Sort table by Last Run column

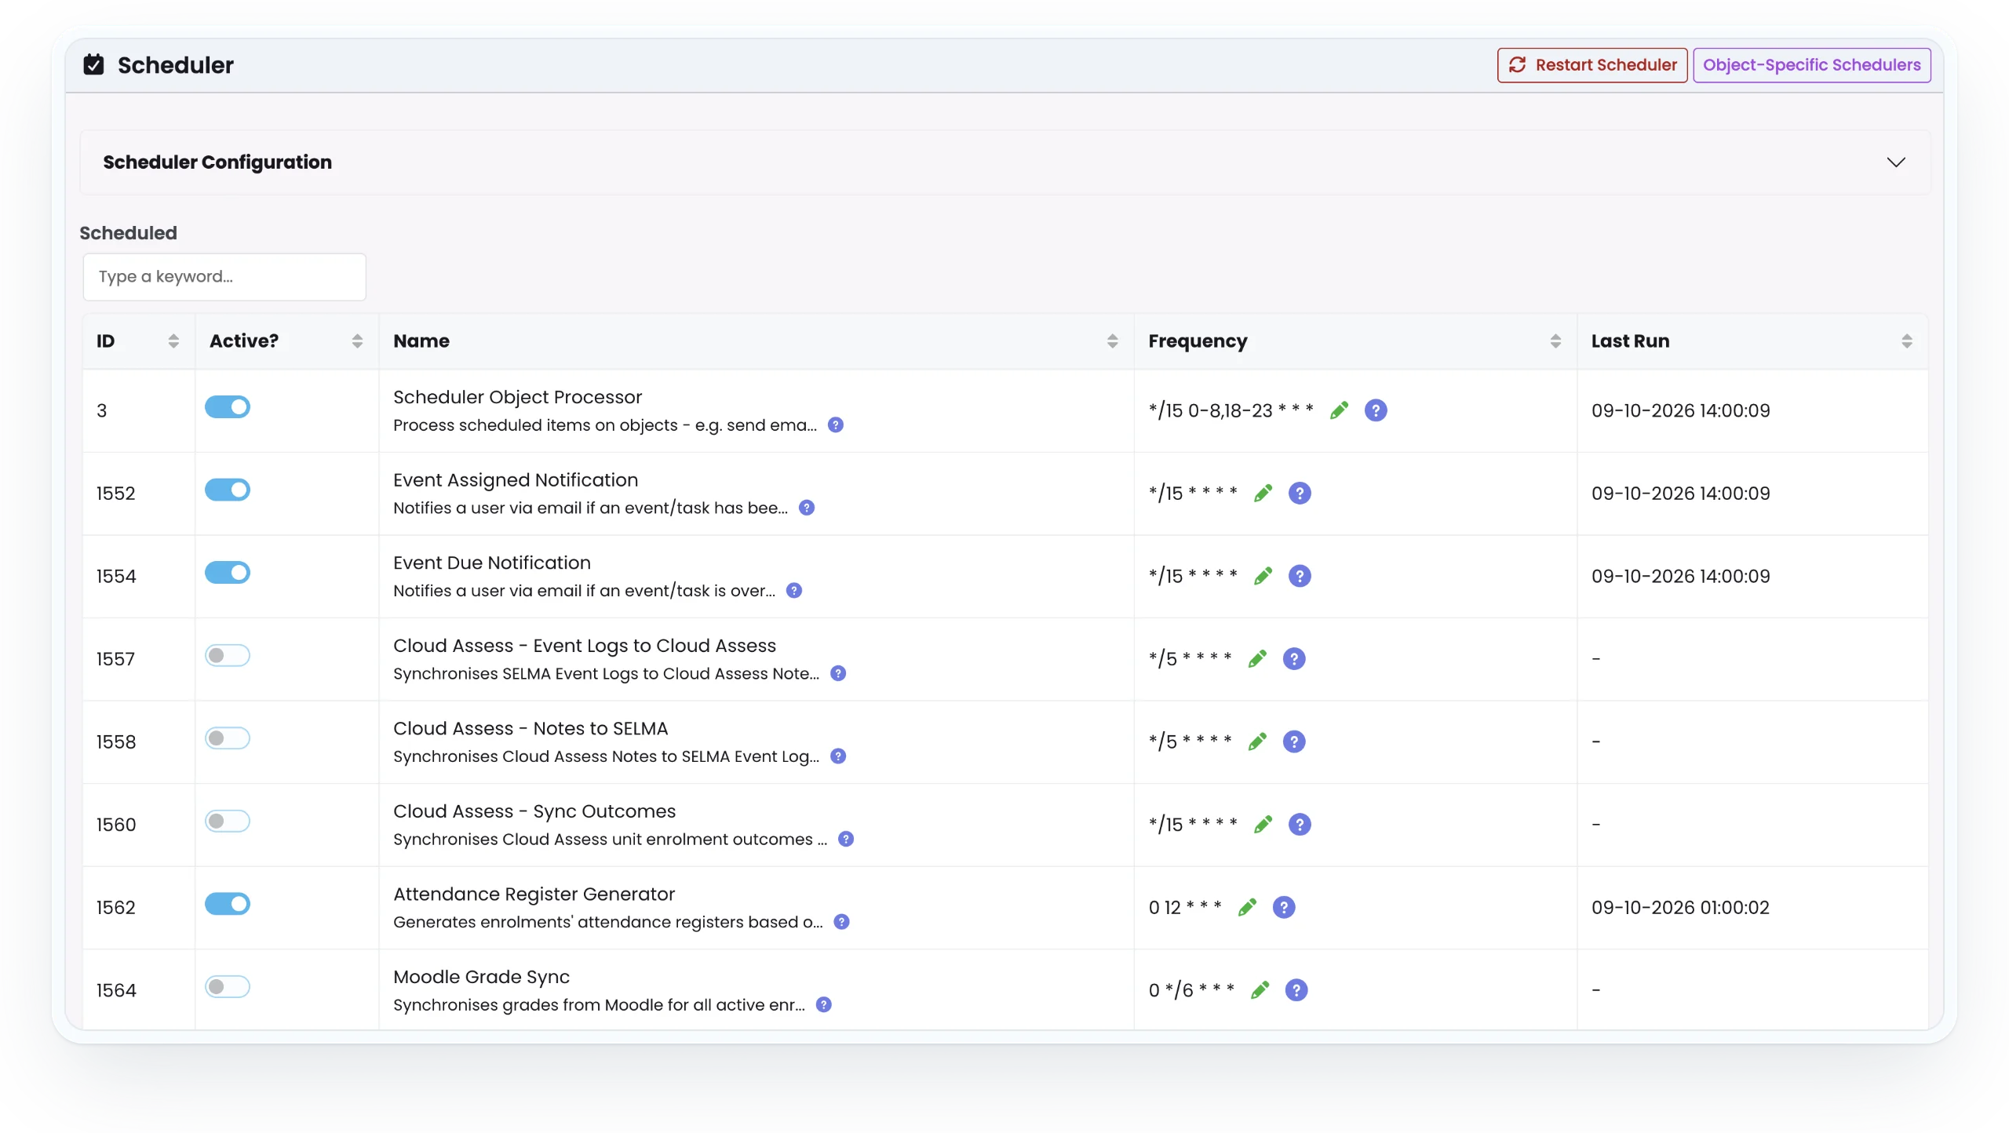tap(1907, 341)
